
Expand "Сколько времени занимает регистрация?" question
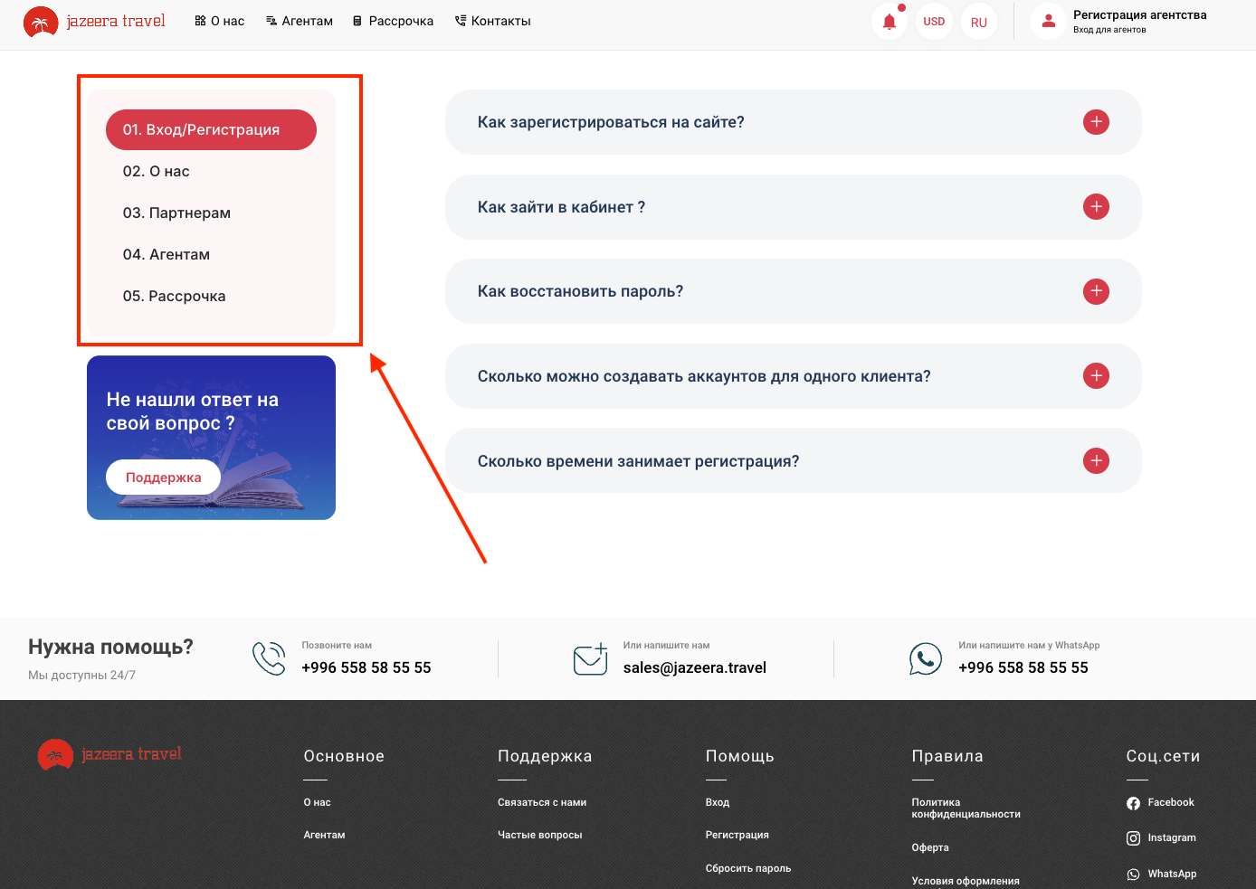[1096, 461]
